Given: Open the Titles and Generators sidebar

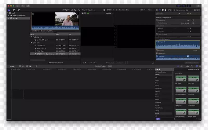Looking at the screenshot, I should [x=18, y=10].
